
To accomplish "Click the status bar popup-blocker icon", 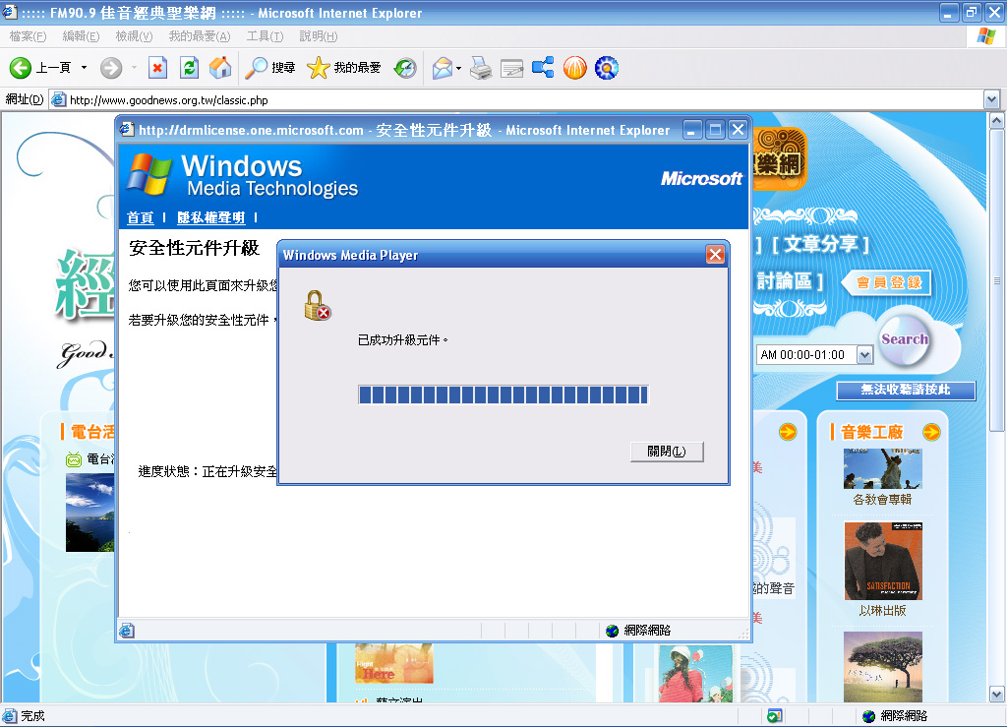I will coord(775,716).
